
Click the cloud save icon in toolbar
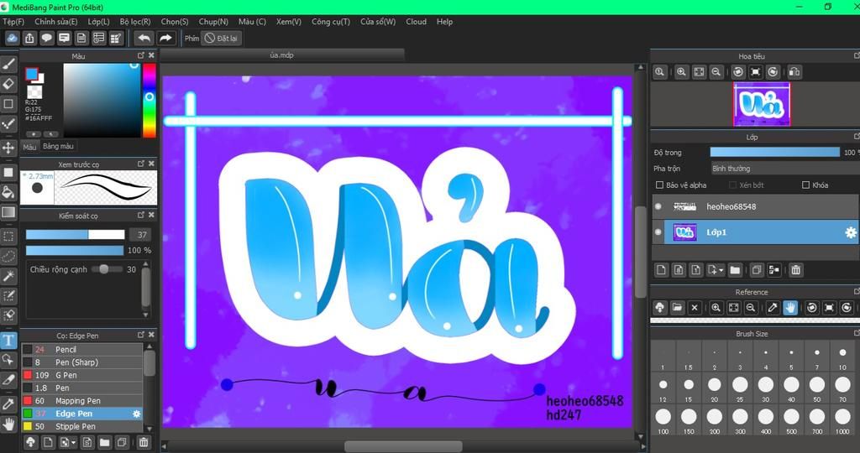pyautogui.click(x=12, y=39)
